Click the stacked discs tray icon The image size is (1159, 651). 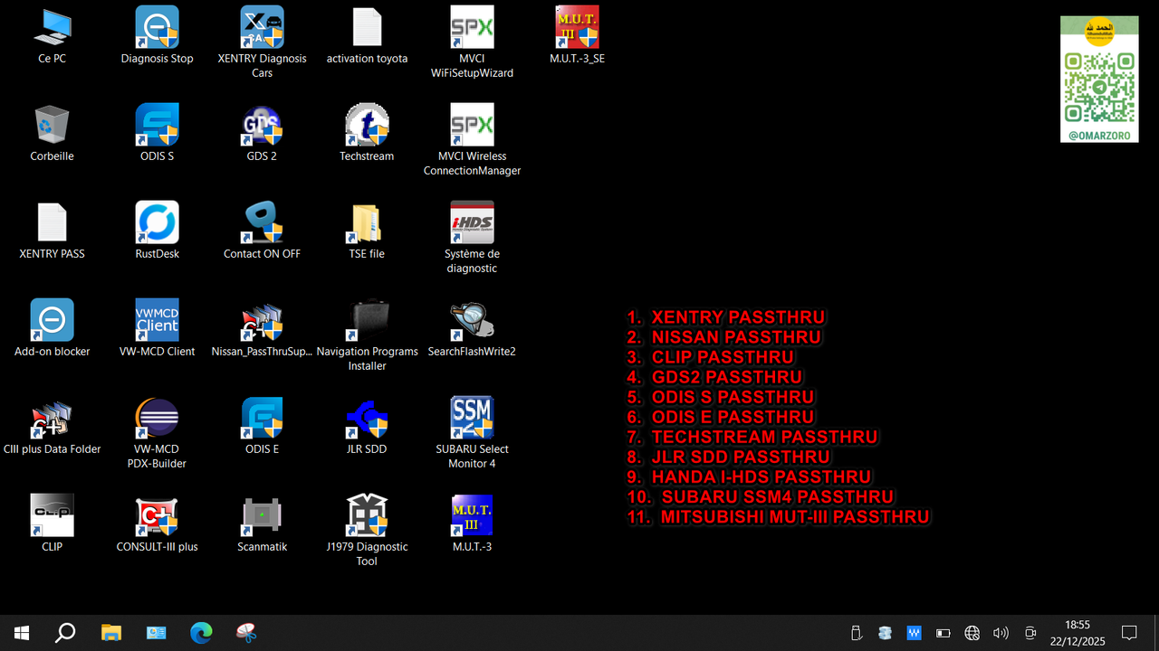pyautogui.click(x=885, y=633)
